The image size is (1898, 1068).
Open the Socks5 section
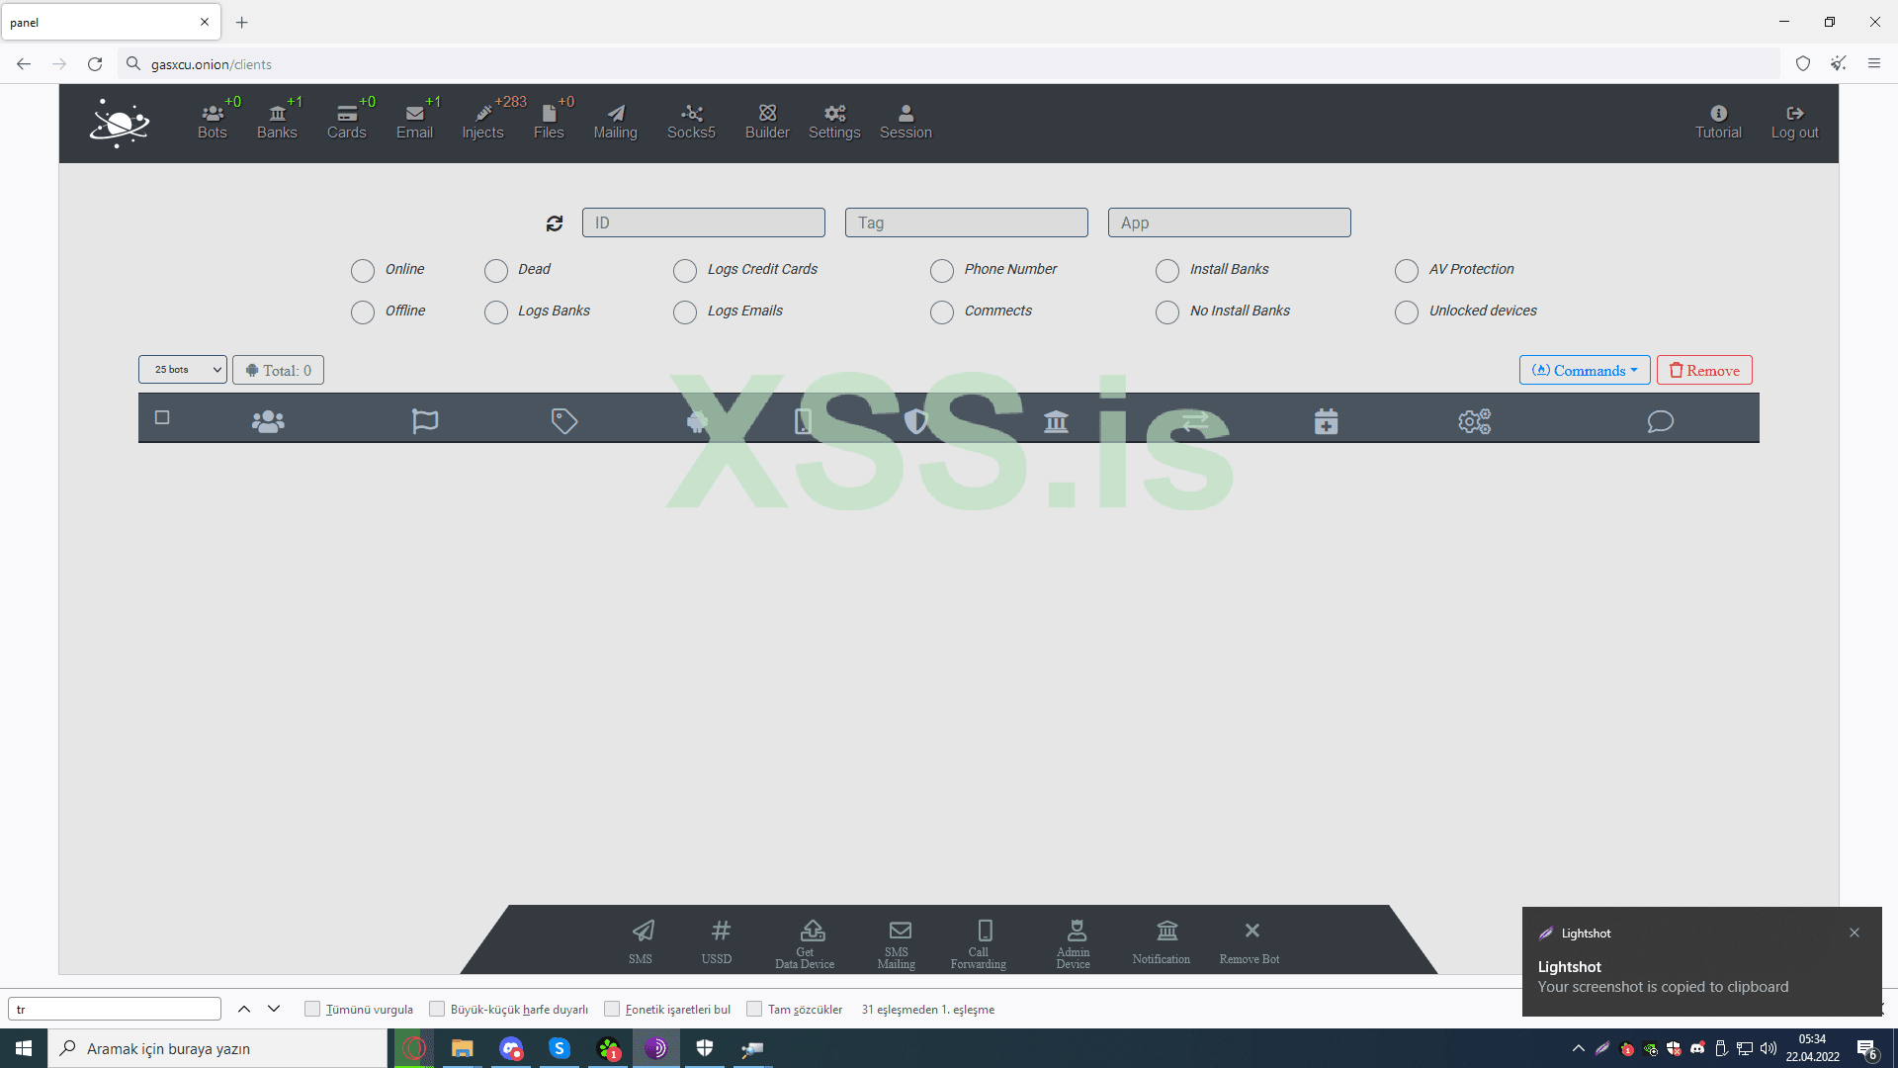(691, 122)
